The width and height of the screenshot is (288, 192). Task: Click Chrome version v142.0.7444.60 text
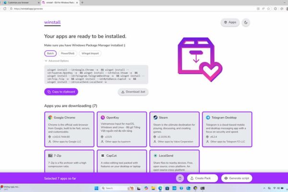tap(61, 137)
